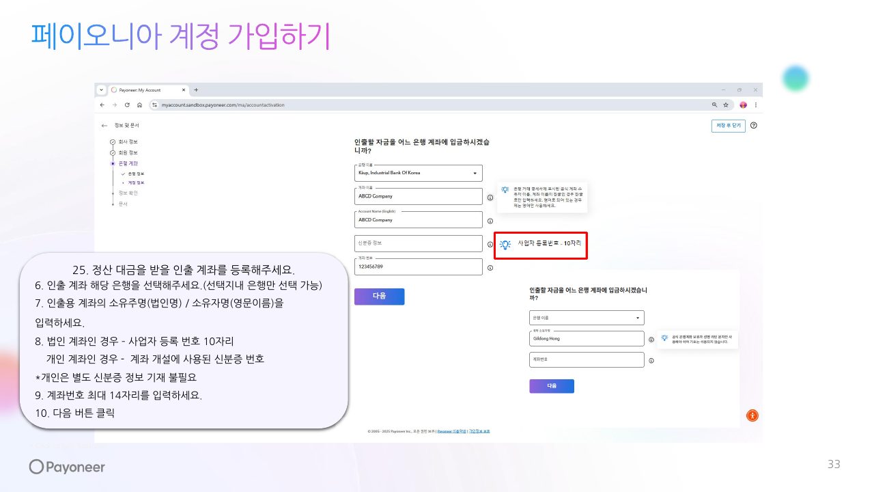Click the Gildong Hong name field
The image size is (874, 492).
587,339
